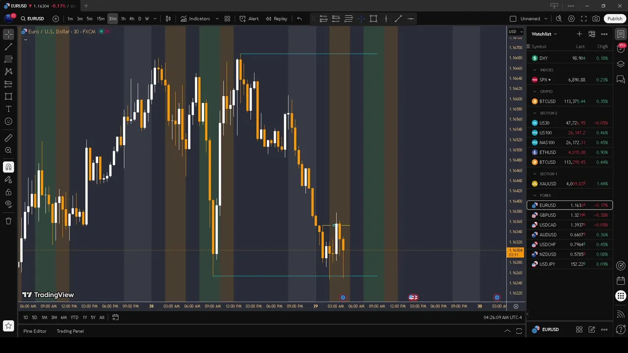This screenshot has height=353, width=628.
Task: Switch to the 4h timeframe
Action: [x=131, y=19]
